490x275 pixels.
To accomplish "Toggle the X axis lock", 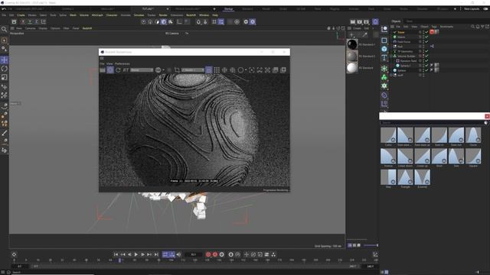I will click(23, 22).
